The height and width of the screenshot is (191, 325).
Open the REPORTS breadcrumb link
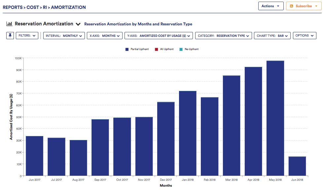click(x=13, y=7)
